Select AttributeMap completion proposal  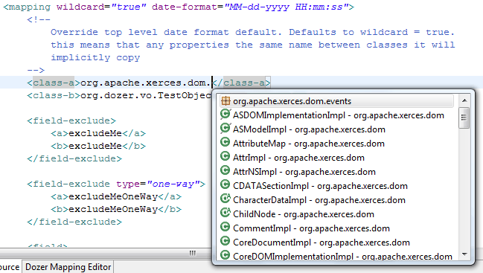(336, 144)
